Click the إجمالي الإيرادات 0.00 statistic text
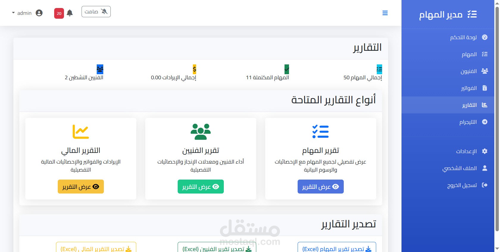 point(174,77)
